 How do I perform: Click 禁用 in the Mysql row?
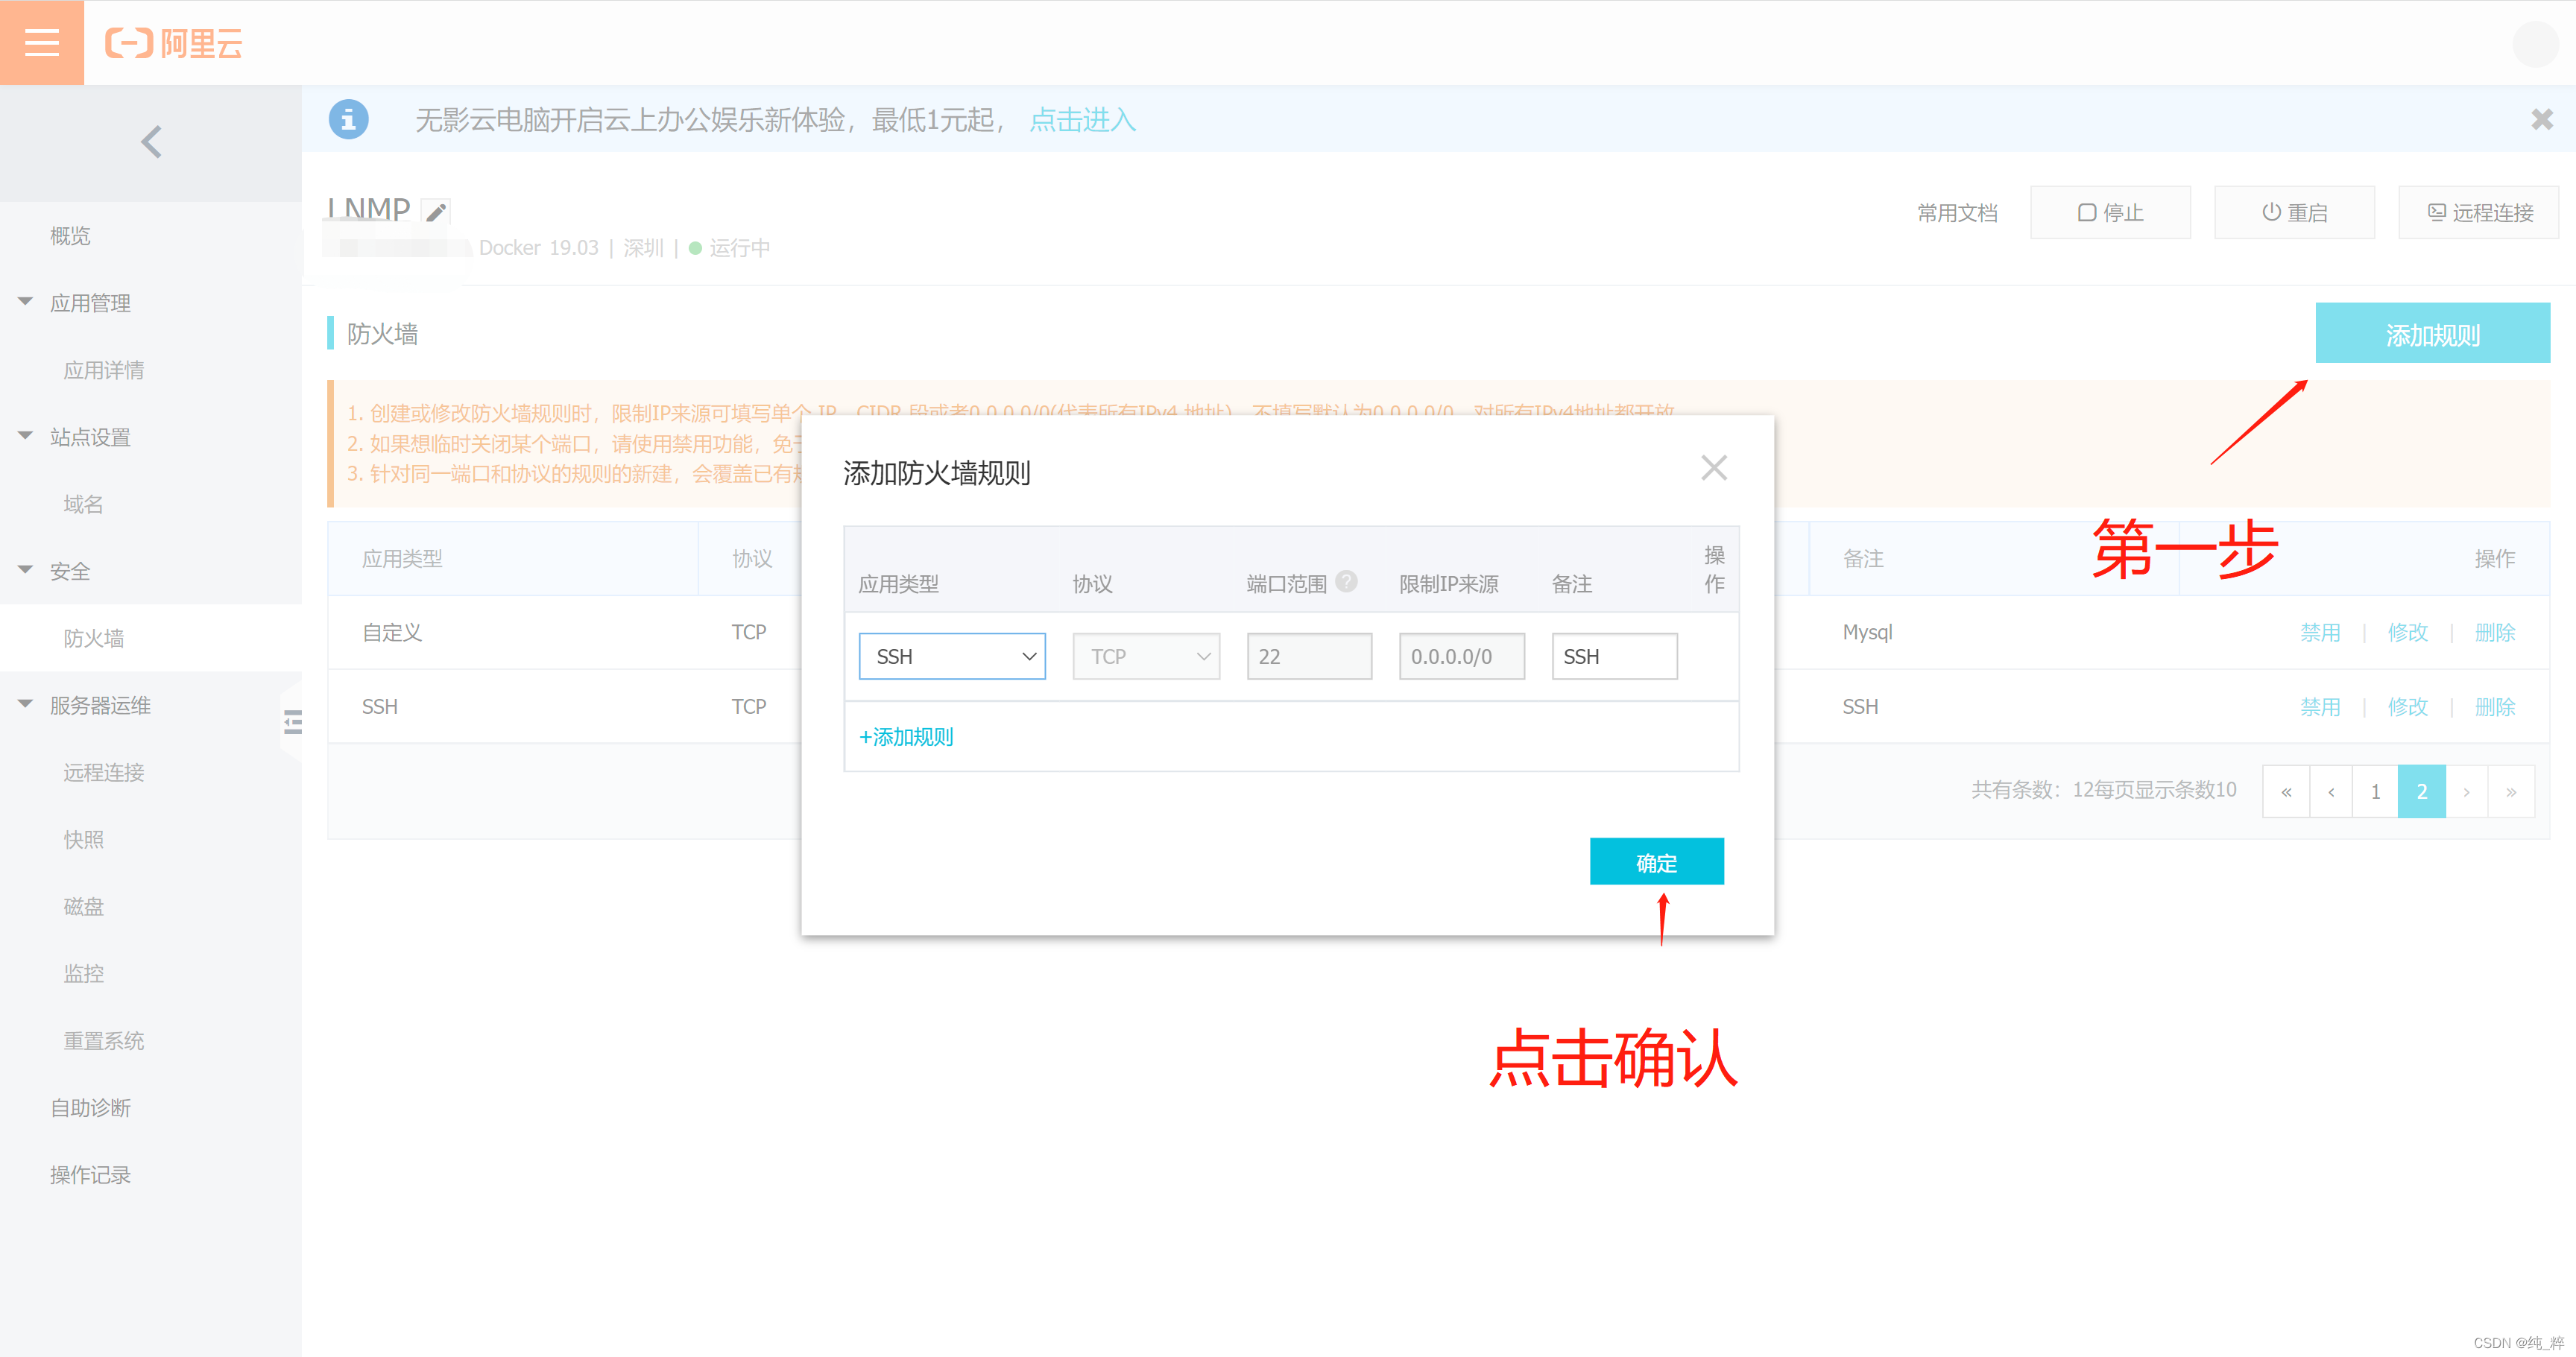tap(2320, 632)
